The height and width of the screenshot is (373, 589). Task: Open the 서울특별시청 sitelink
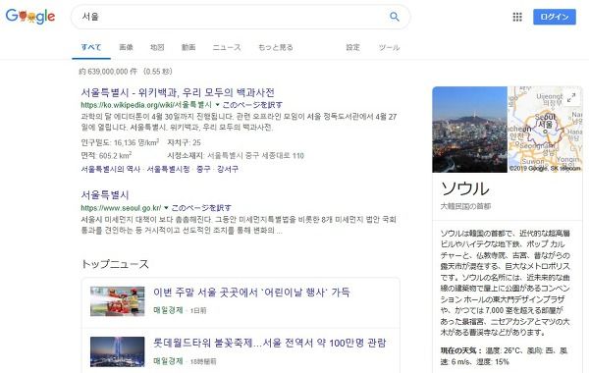(x=168, y=169)
